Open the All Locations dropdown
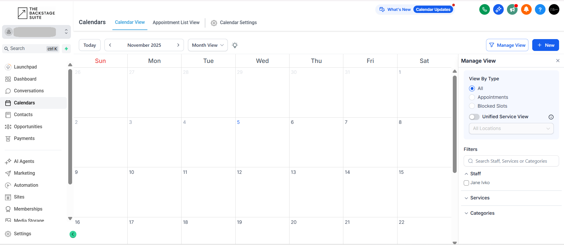Viewport: 564px width, 245px height. (511, 129)
